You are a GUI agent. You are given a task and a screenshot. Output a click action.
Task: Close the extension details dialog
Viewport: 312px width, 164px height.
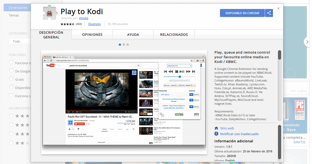pyautogui.click(x=278, y=9)
